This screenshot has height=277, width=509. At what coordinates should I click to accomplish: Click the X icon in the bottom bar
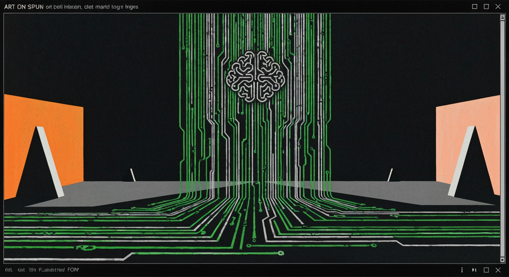pos(498,270)
